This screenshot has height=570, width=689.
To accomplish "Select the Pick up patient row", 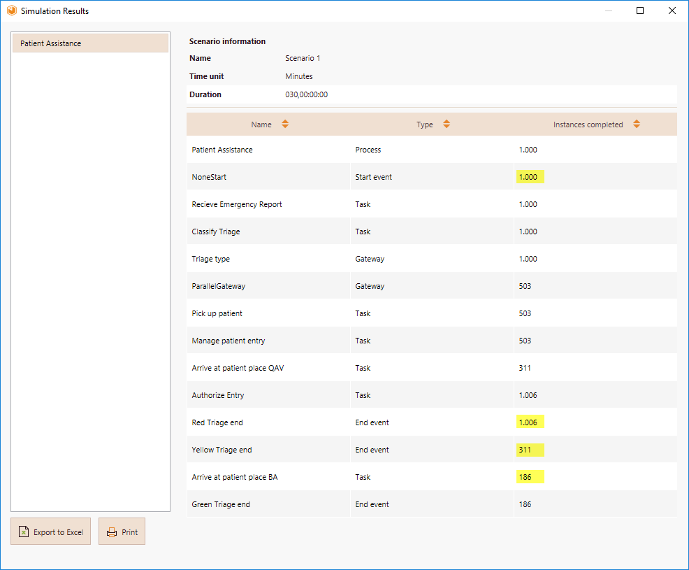I will point(432,313).
